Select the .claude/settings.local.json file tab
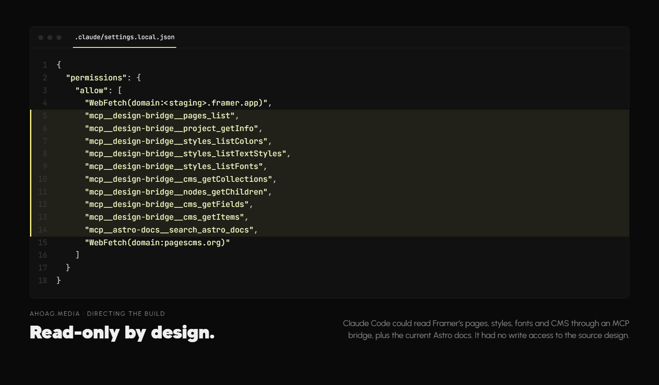This screenshot has width=659, height=385. [x=124, y=37]
